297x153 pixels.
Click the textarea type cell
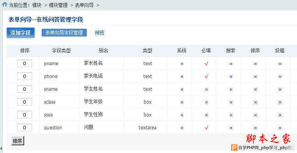(148, 128)
